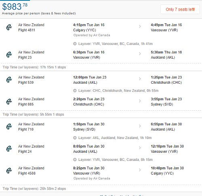202x196 pixels.
Task: Click Air New Zealand logo beside Flight 539
Action: (x=9, y=80)
